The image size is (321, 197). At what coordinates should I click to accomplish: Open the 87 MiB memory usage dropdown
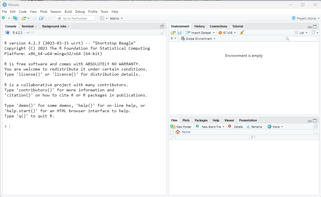[227, 33]
